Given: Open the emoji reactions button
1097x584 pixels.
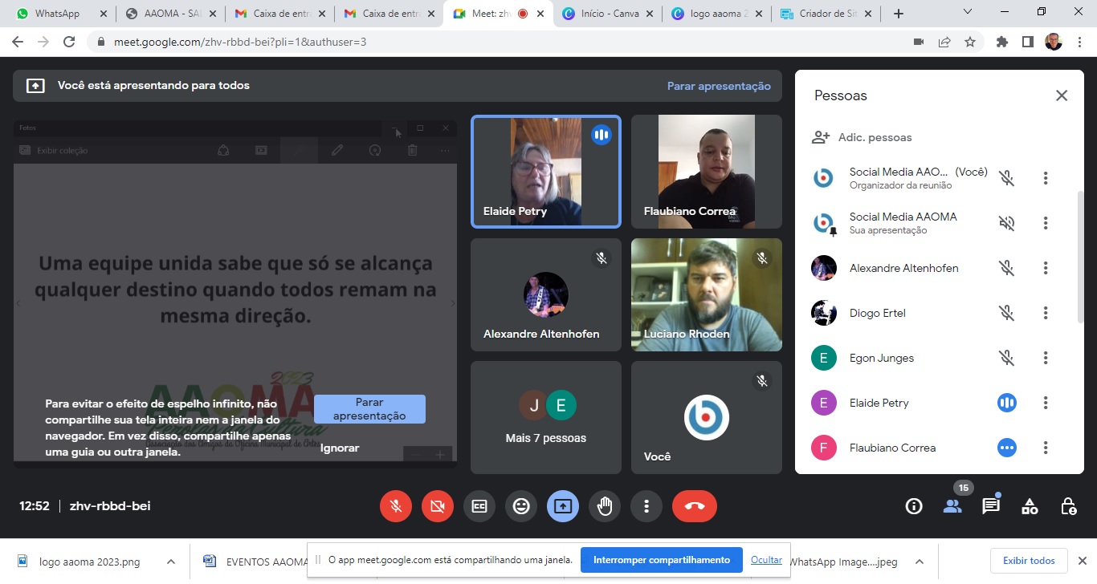Looking at the screenshot, I should [x=521, y=506].
